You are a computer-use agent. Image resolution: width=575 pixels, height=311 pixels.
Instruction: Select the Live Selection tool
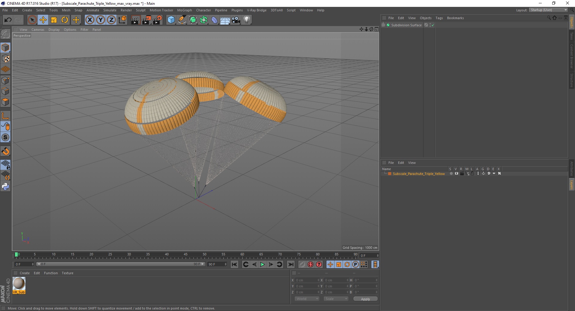coord(32,20)
